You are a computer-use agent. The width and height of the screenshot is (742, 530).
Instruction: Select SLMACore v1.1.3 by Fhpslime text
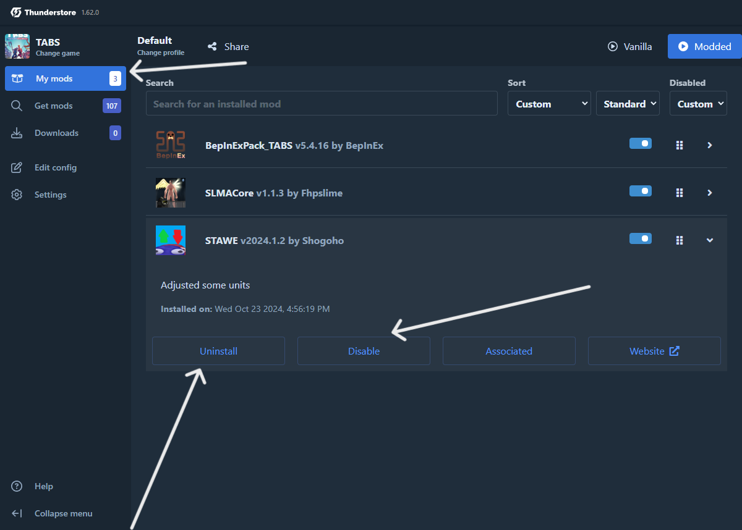pyautogui.click(x=274, y=193)
